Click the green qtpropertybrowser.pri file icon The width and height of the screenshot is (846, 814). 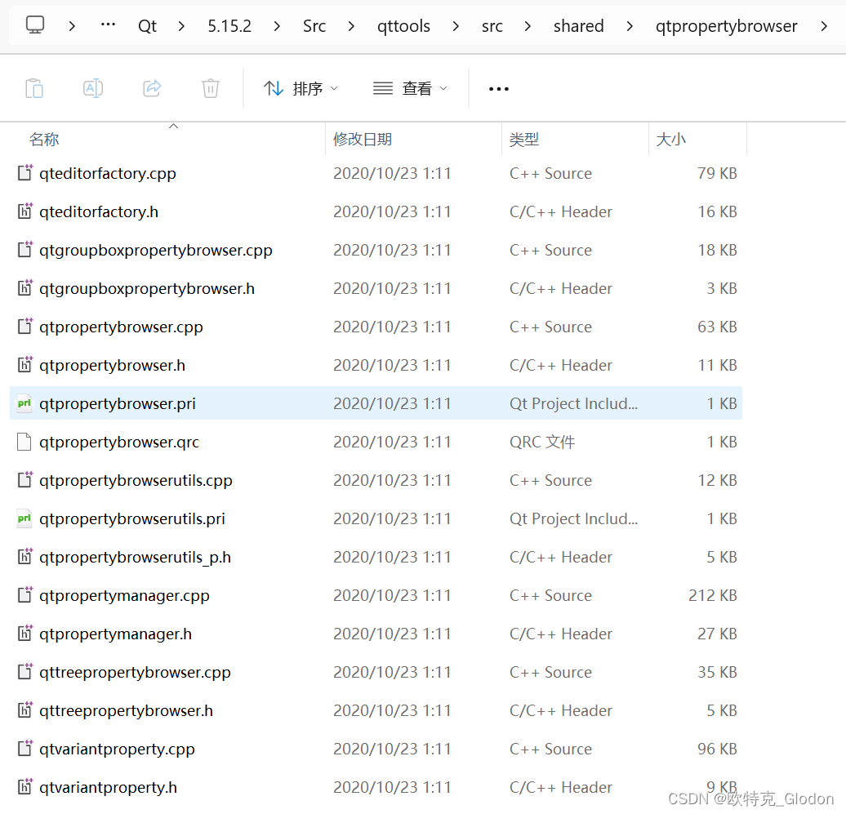click(x=24, y=403)
